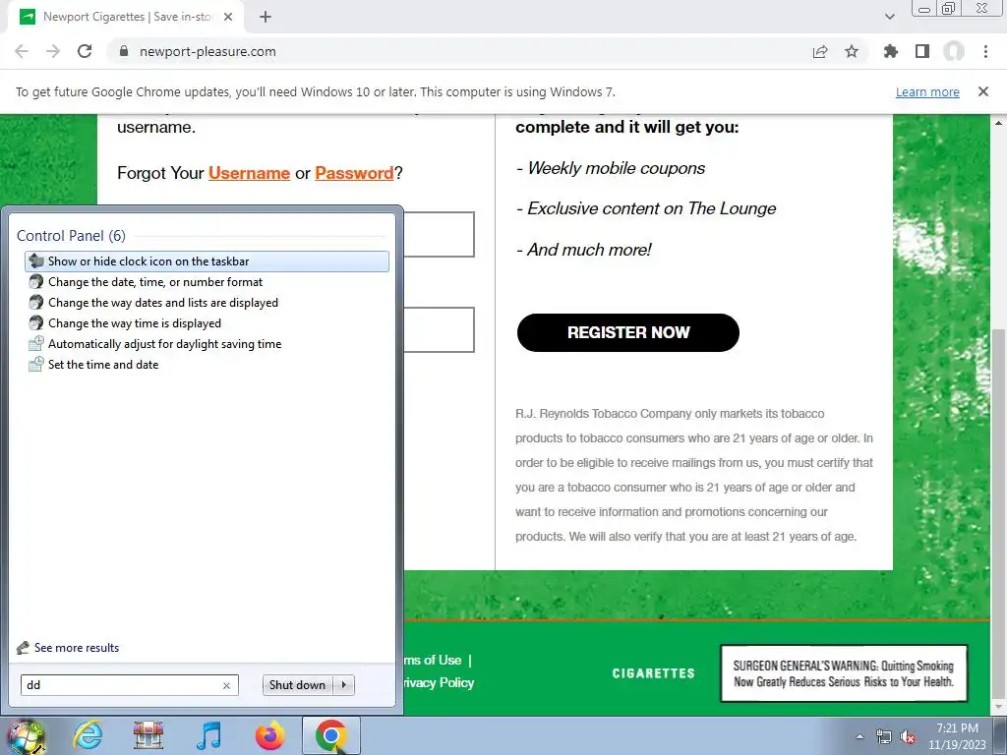Screen dimensions: 1007x755
Task: Launch Internet Explorer from taskbar
Action: tap(88, 735)
